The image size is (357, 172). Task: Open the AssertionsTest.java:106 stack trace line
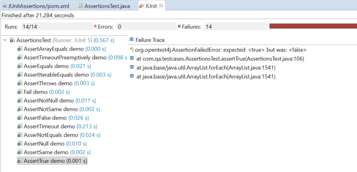[x=220, y=59]
